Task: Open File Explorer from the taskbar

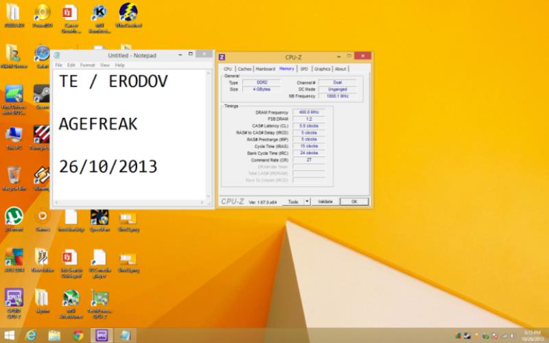Action: [54, 335]
